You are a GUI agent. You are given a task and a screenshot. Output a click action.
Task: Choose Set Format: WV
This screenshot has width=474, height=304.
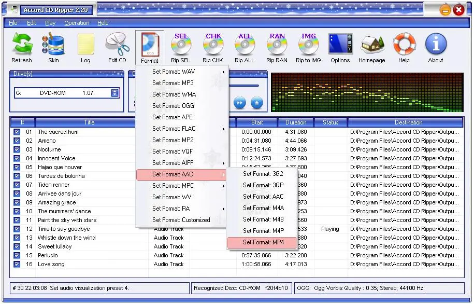point(182,197)
